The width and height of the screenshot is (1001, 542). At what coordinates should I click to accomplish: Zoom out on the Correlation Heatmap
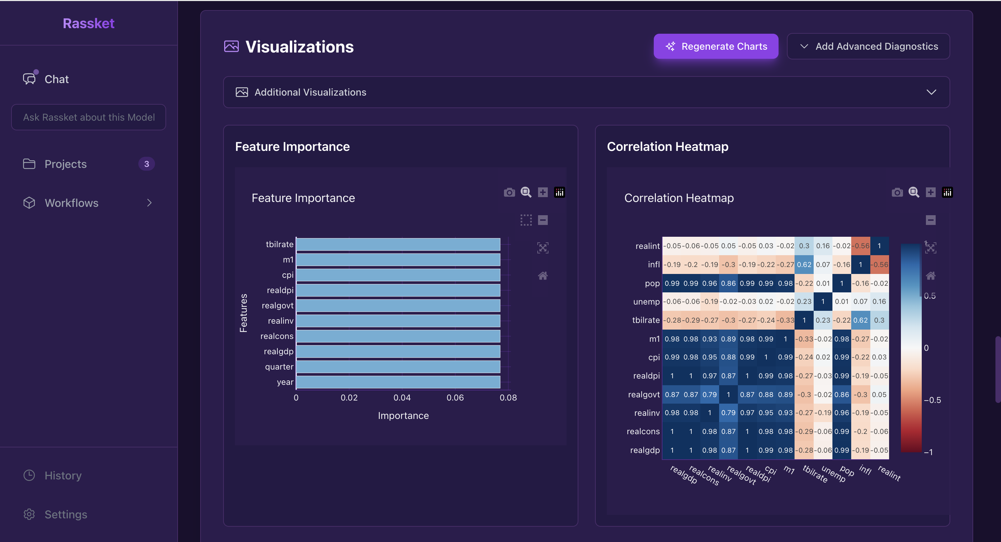pos(931,220)
